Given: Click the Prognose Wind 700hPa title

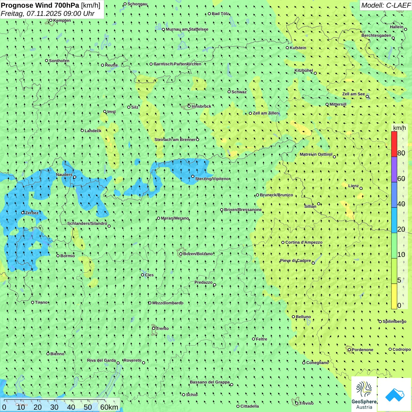Looking at the screenshot, I should coord(40,5).
